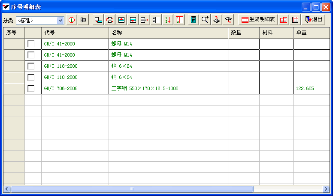Click the red bolt part icon

point(83,20)
